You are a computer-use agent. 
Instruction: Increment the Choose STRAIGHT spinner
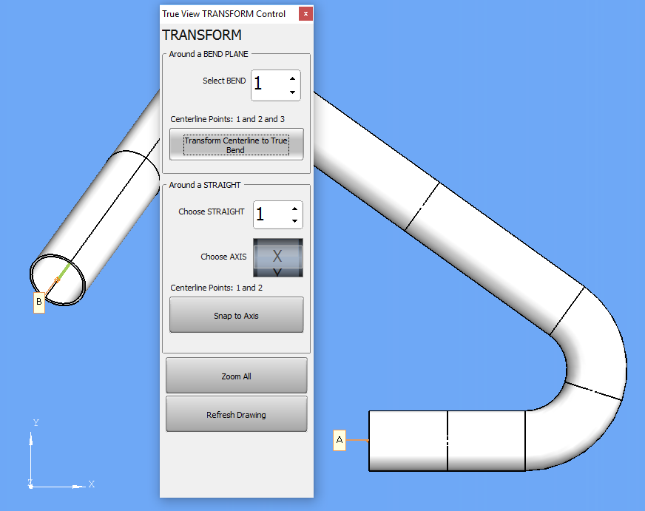click(x=294, y=208)
